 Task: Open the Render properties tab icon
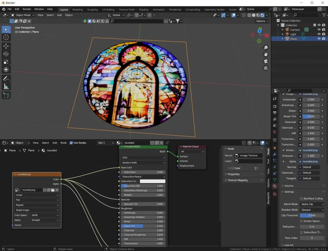coord(275,106)
